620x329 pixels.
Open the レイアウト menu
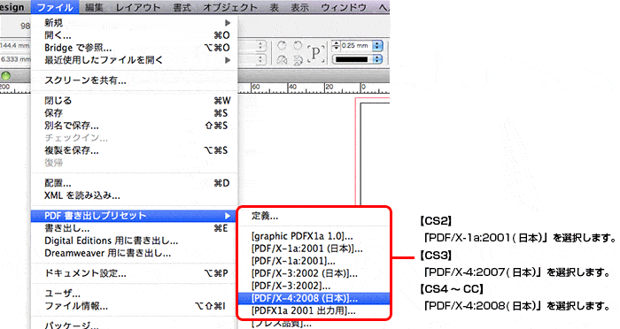click(x=138, y=7)
